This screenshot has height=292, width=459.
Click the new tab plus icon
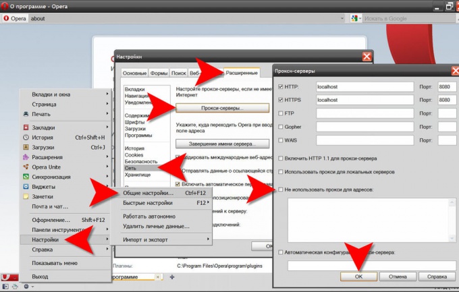[172, 276]
